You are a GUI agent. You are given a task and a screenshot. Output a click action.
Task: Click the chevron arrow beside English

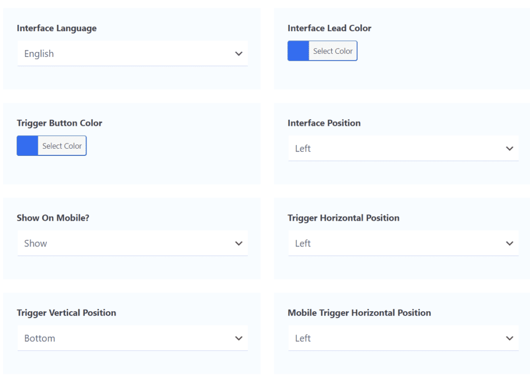(239, 54)
